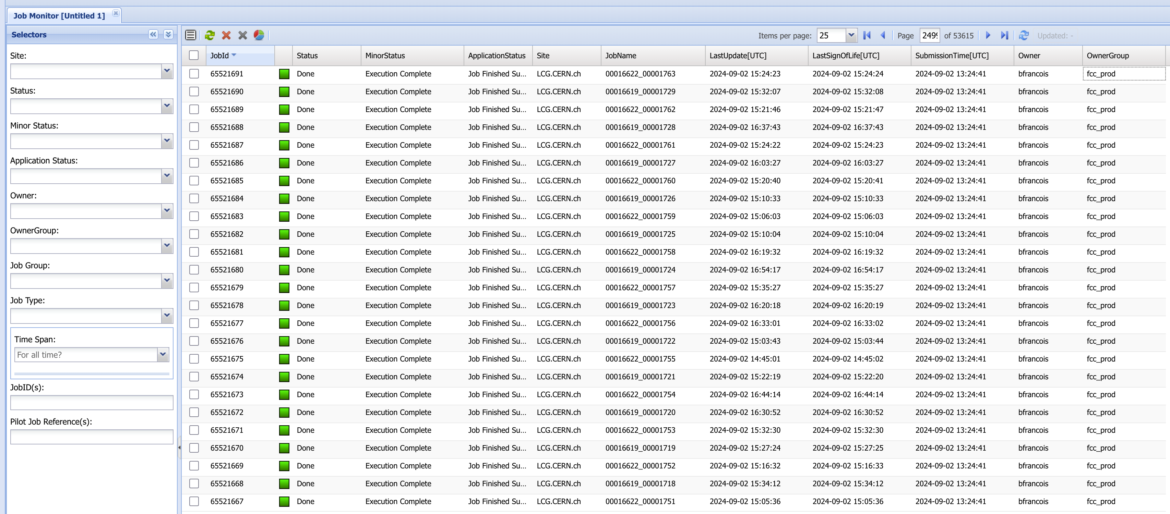Open the list menu icon in toolbar
The image size is (1170, 514).
coord(191,35)
